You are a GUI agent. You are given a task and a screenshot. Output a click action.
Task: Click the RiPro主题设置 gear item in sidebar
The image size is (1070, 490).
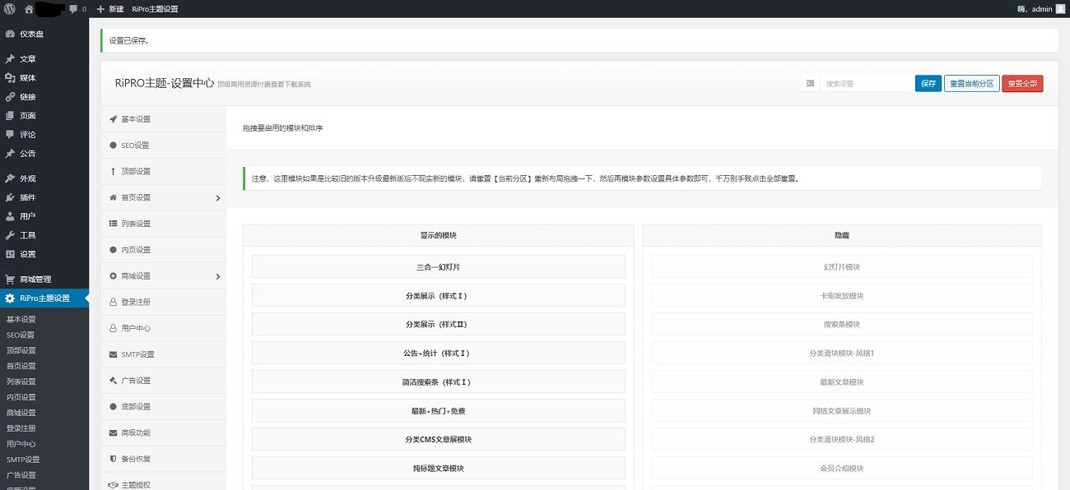coord(44,298)
